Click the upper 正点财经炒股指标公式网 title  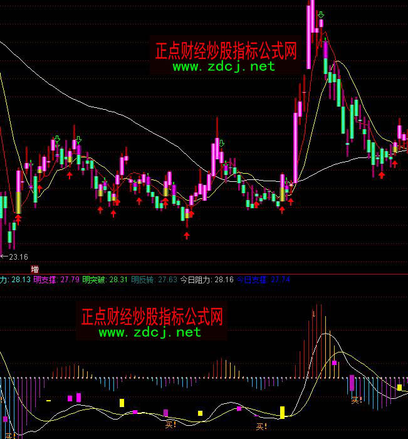225,51
